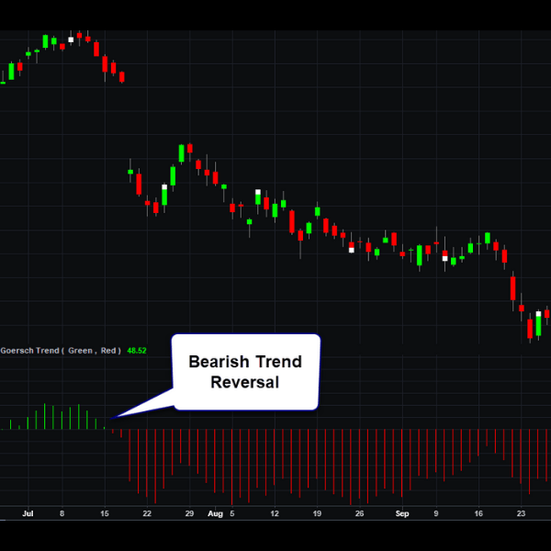Click the 48.52 indicator value
Viewport: 551px width, 551px height.
(137, 351)
